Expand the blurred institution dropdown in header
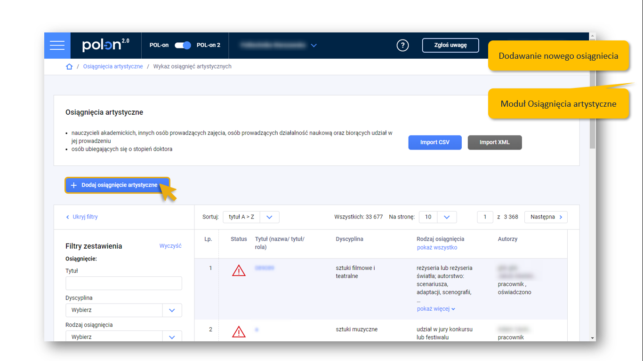The image size is (643, 361). tap(279, 45)
